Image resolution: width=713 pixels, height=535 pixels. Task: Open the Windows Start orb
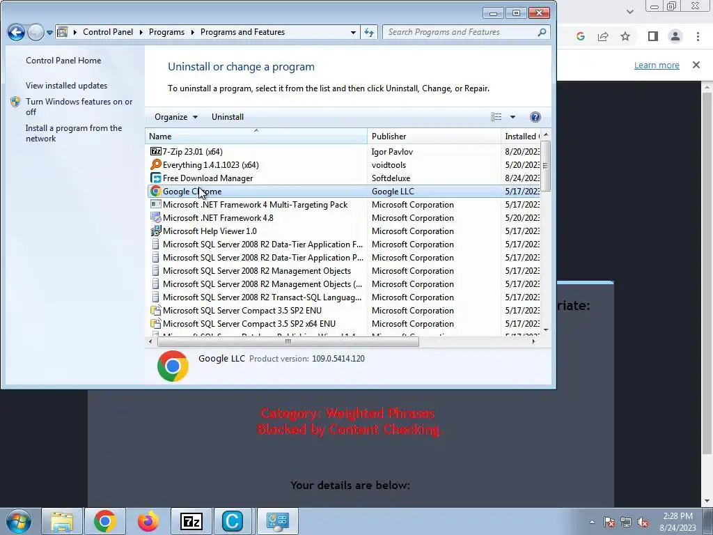pyautogui.click(x=18, y=521)
